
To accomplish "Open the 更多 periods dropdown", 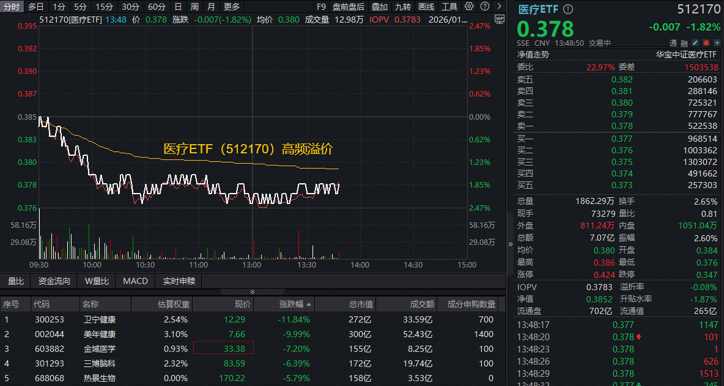I will 232,7.
